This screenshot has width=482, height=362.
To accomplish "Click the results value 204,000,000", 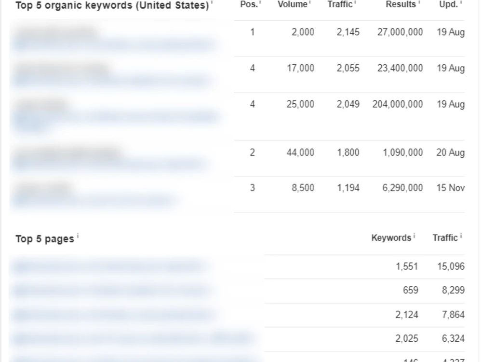I will 398,104.
